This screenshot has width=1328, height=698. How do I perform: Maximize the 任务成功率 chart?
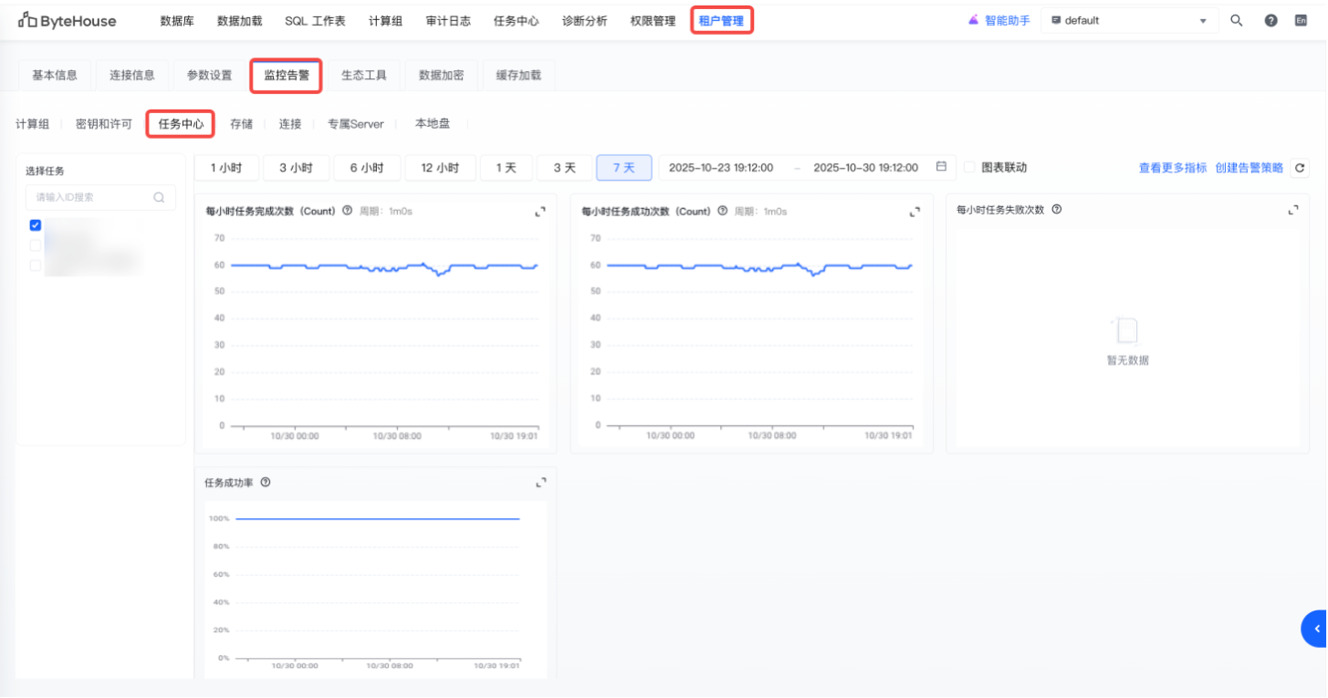[540, 483]
